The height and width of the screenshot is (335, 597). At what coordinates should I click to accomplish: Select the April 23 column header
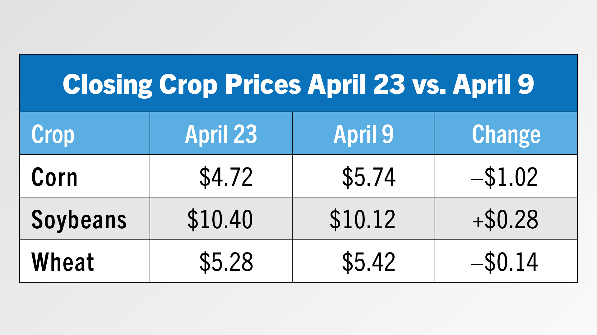(x=221, y=134)
